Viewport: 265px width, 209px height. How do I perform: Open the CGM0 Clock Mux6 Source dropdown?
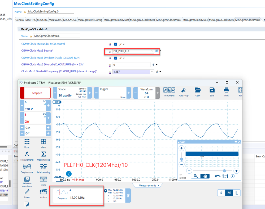[x=133, y=51]
